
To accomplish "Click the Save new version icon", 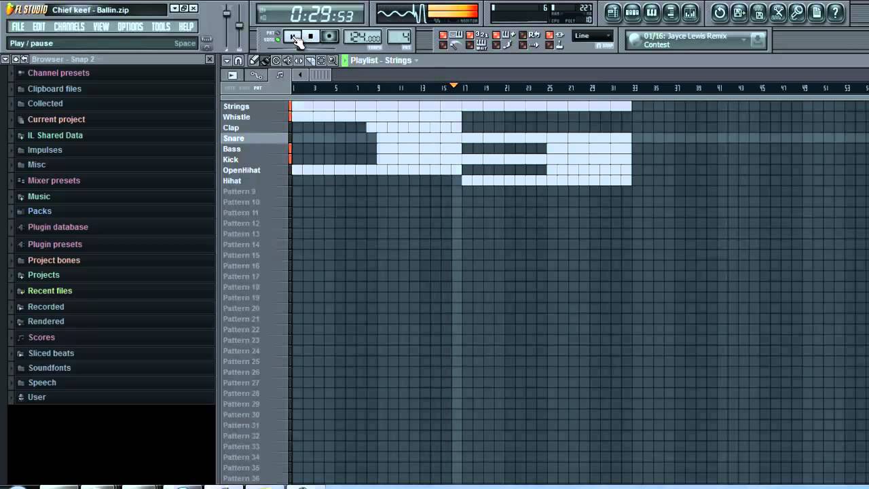I will point(739,12).
